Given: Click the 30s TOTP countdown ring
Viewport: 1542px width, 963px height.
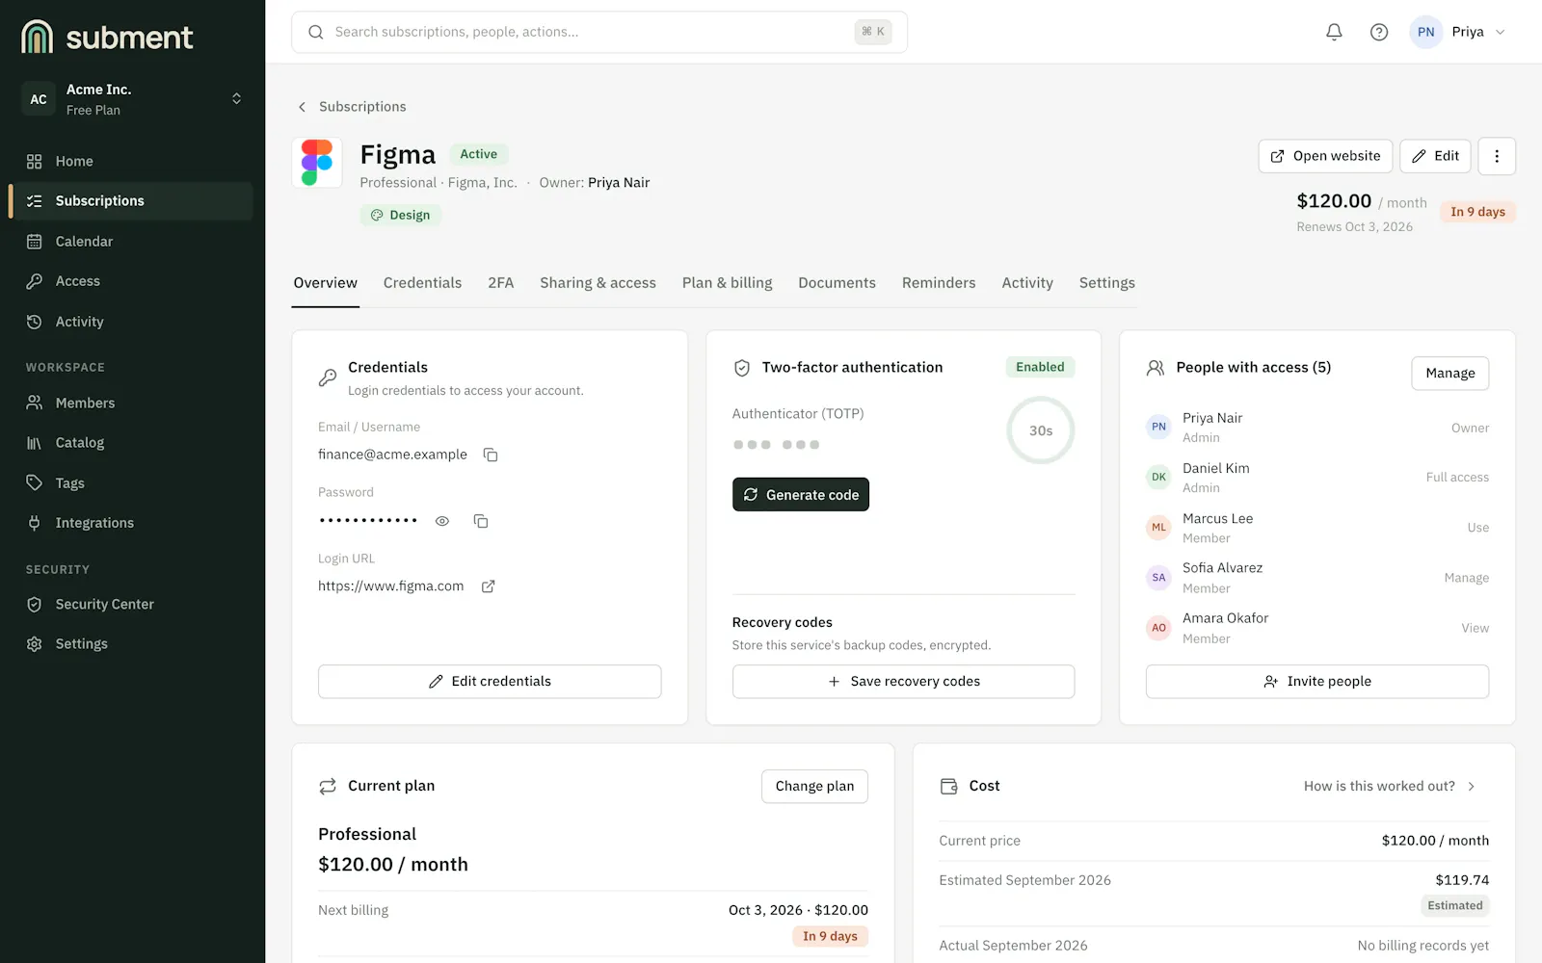Looking at the screenshot, I should [x=1041, y=430].
